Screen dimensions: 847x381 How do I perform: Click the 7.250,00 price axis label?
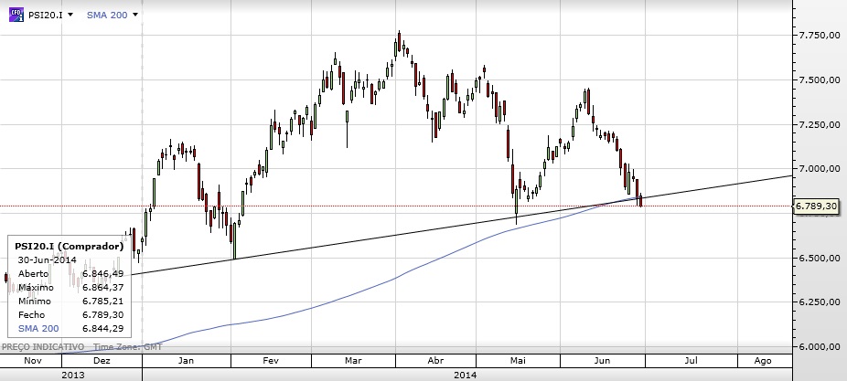pos(819,124)
